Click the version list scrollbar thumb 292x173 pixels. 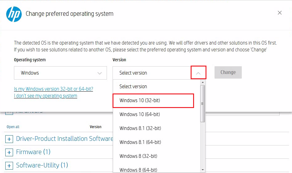point(203,104)
